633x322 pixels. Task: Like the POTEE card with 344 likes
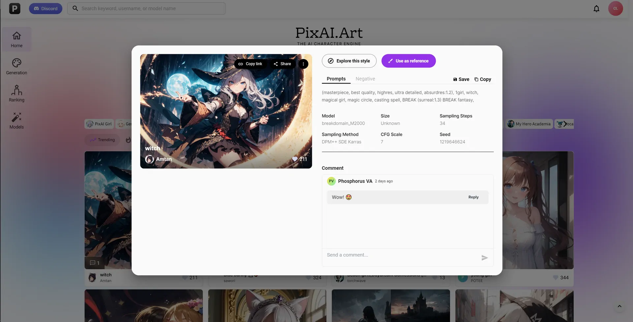point(556,278)
